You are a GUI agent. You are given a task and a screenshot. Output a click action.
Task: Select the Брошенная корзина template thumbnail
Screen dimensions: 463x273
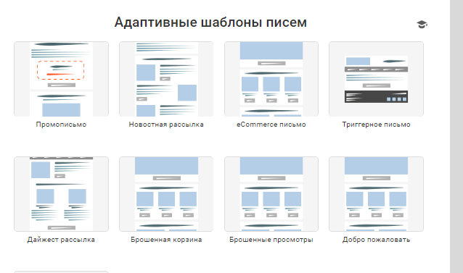166,194
